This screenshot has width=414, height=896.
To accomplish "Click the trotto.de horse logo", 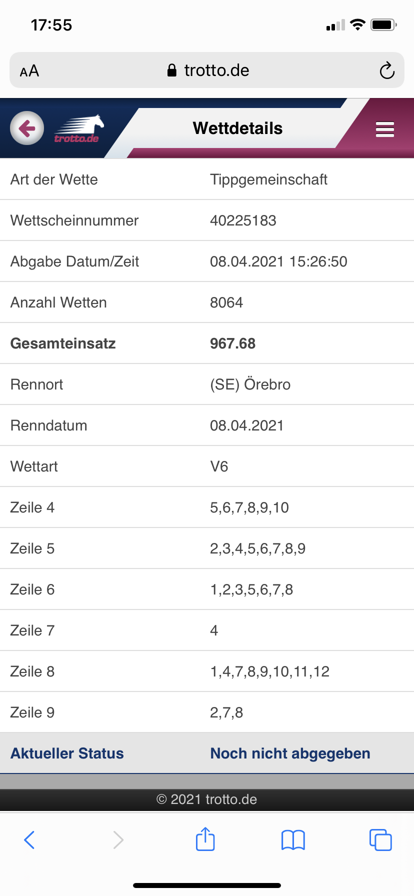I will click(78, 129).
